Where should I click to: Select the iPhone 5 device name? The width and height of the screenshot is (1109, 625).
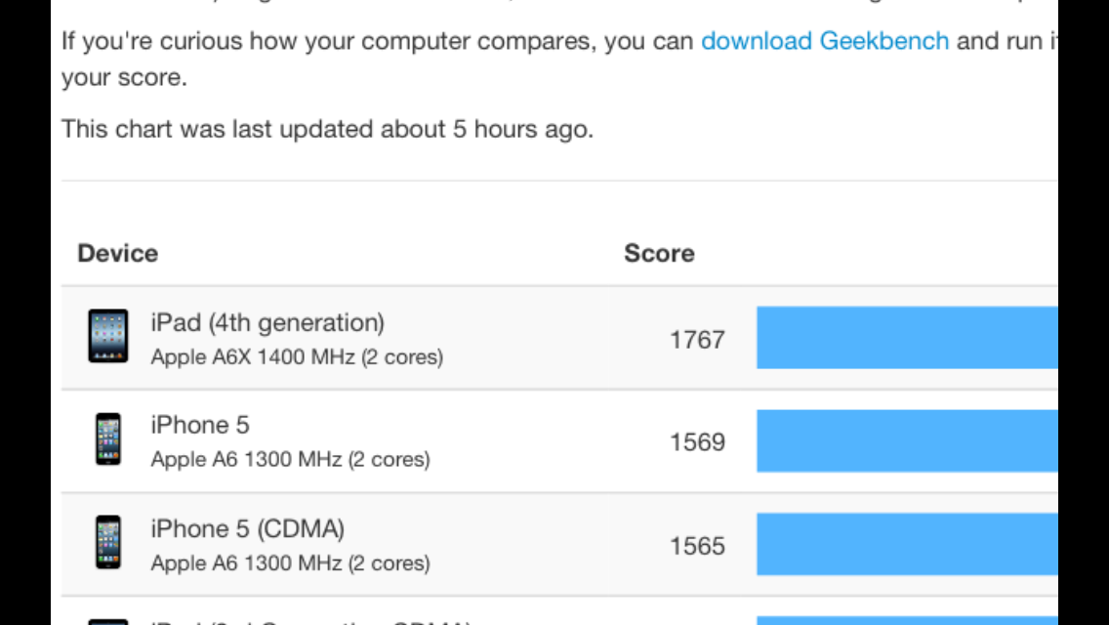tap(200, 425)
